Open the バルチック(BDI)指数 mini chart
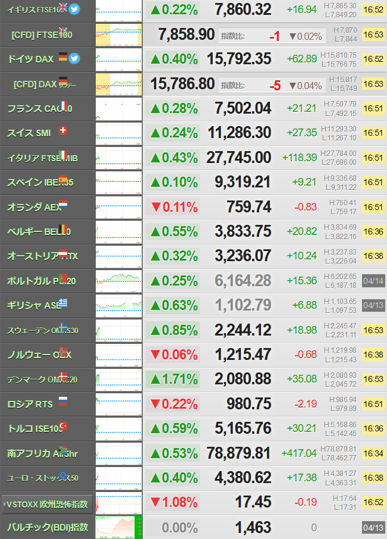The image size is (387, 539). pyautogui.click(x=118, y=527)
